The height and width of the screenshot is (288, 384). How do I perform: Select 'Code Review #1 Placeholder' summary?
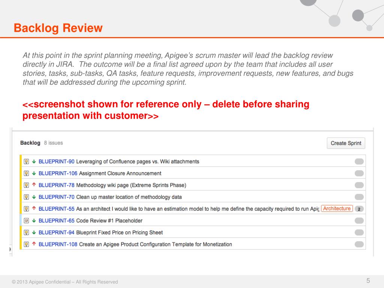[109, 220]
